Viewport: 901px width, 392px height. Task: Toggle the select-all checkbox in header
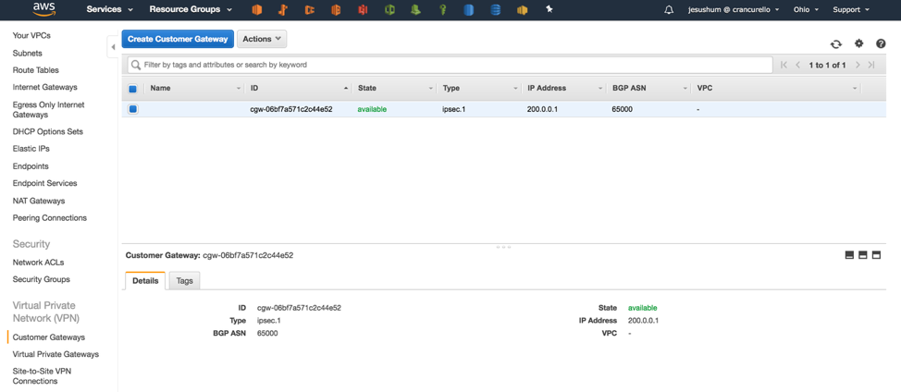click(x=132, y=89)
